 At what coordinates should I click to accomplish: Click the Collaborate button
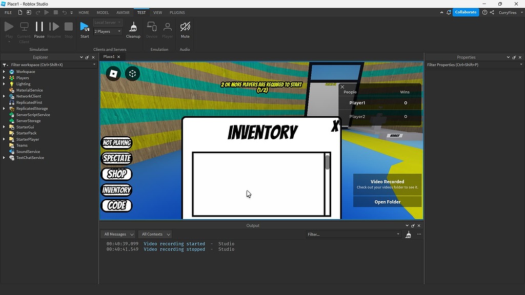pos(465,12)
